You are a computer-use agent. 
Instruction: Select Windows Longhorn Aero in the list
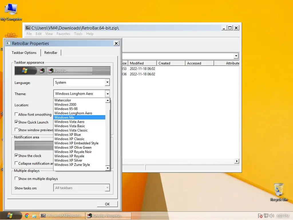tap(80, 113)
